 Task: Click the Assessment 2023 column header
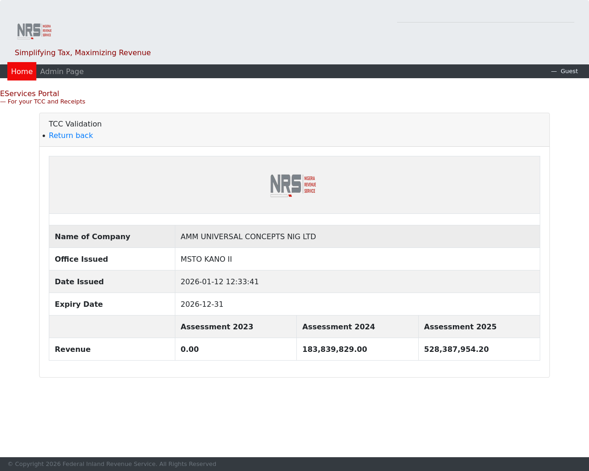tap(217, 327)
